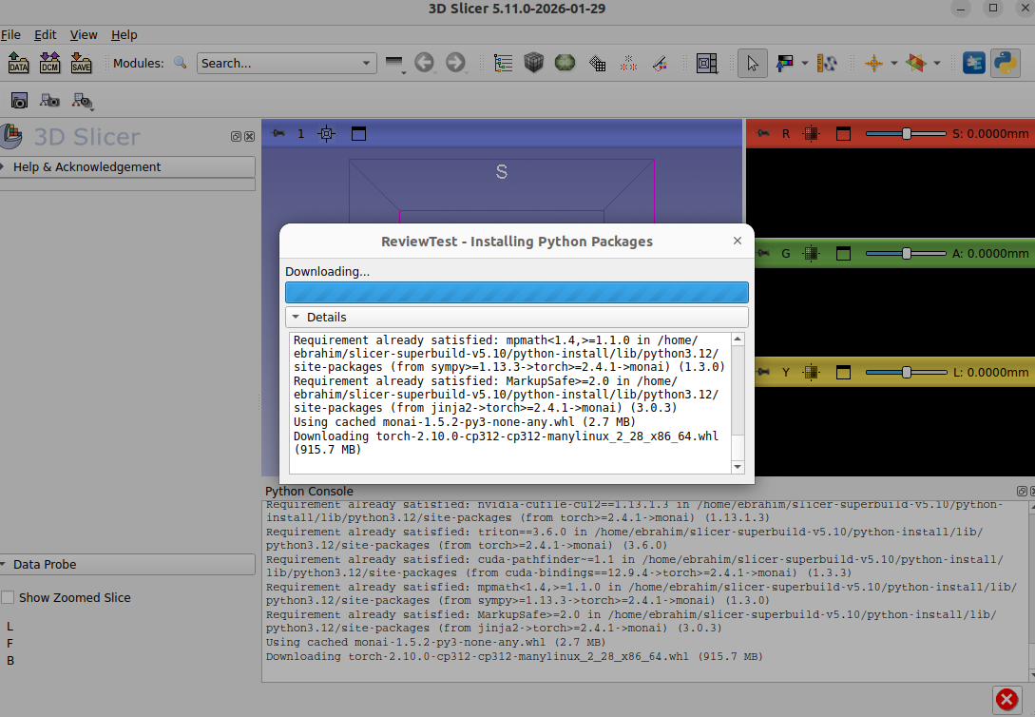Viewport: 1035px width, 717px height.
Task: Click the crosshair toolbar icon
Action: click(x=873, y=63)
